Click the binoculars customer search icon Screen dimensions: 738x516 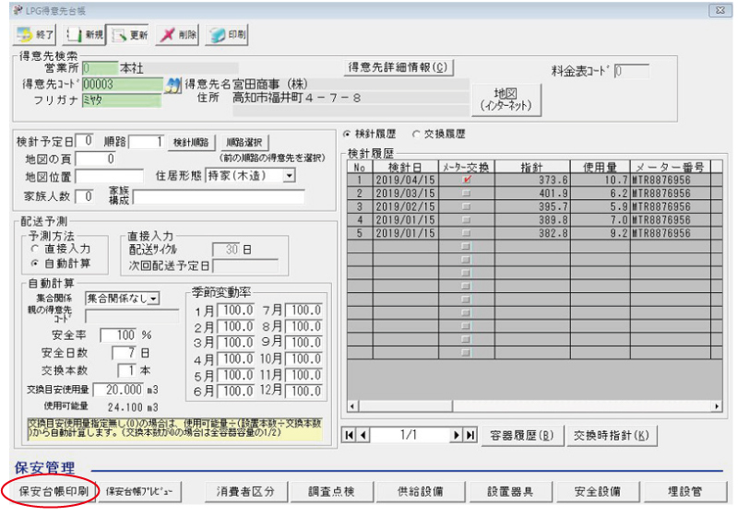point(173,85)
